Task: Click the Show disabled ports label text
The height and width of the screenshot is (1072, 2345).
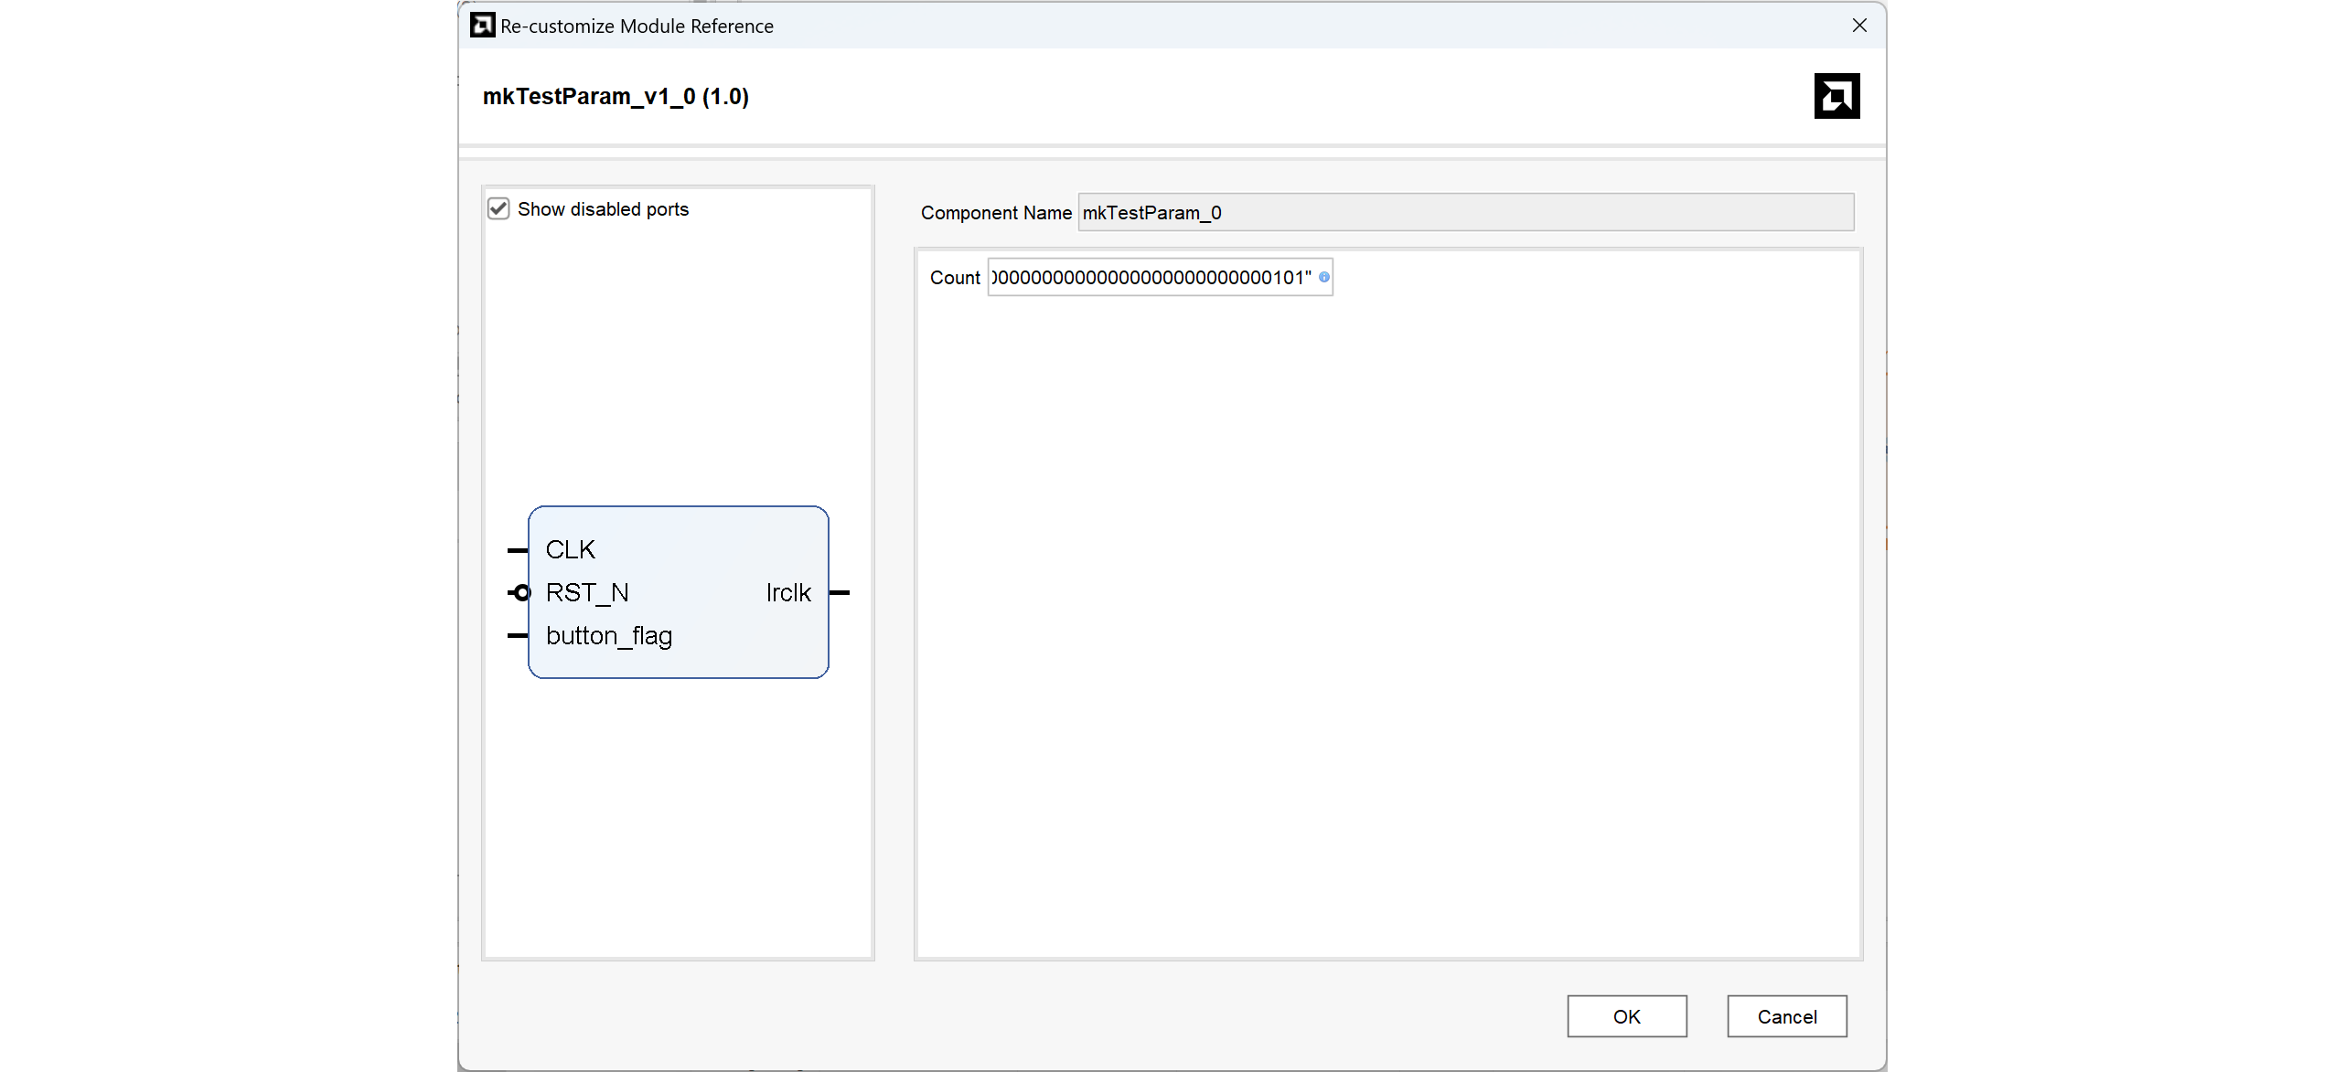Action: coord(603,209)
